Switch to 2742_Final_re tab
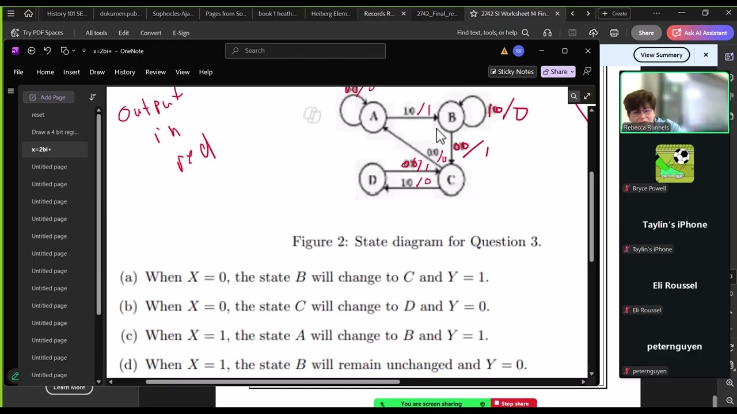 [436, 13]
